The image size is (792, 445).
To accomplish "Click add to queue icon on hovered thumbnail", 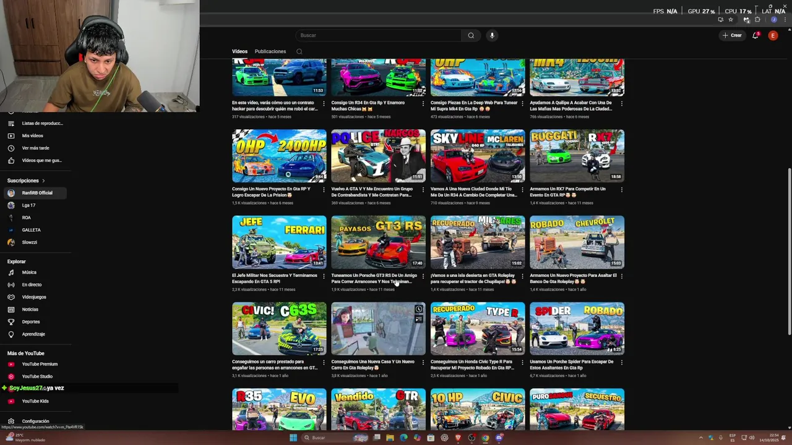I will (x=419, y=320).
